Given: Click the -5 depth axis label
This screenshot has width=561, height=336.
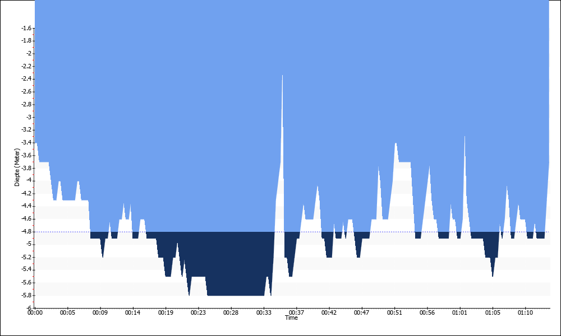Looking at the screenshot, I should [x=29, y=244].
